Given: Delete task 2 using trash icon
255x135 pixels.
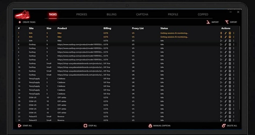Looking at the screenshot, I should point(230,37).
